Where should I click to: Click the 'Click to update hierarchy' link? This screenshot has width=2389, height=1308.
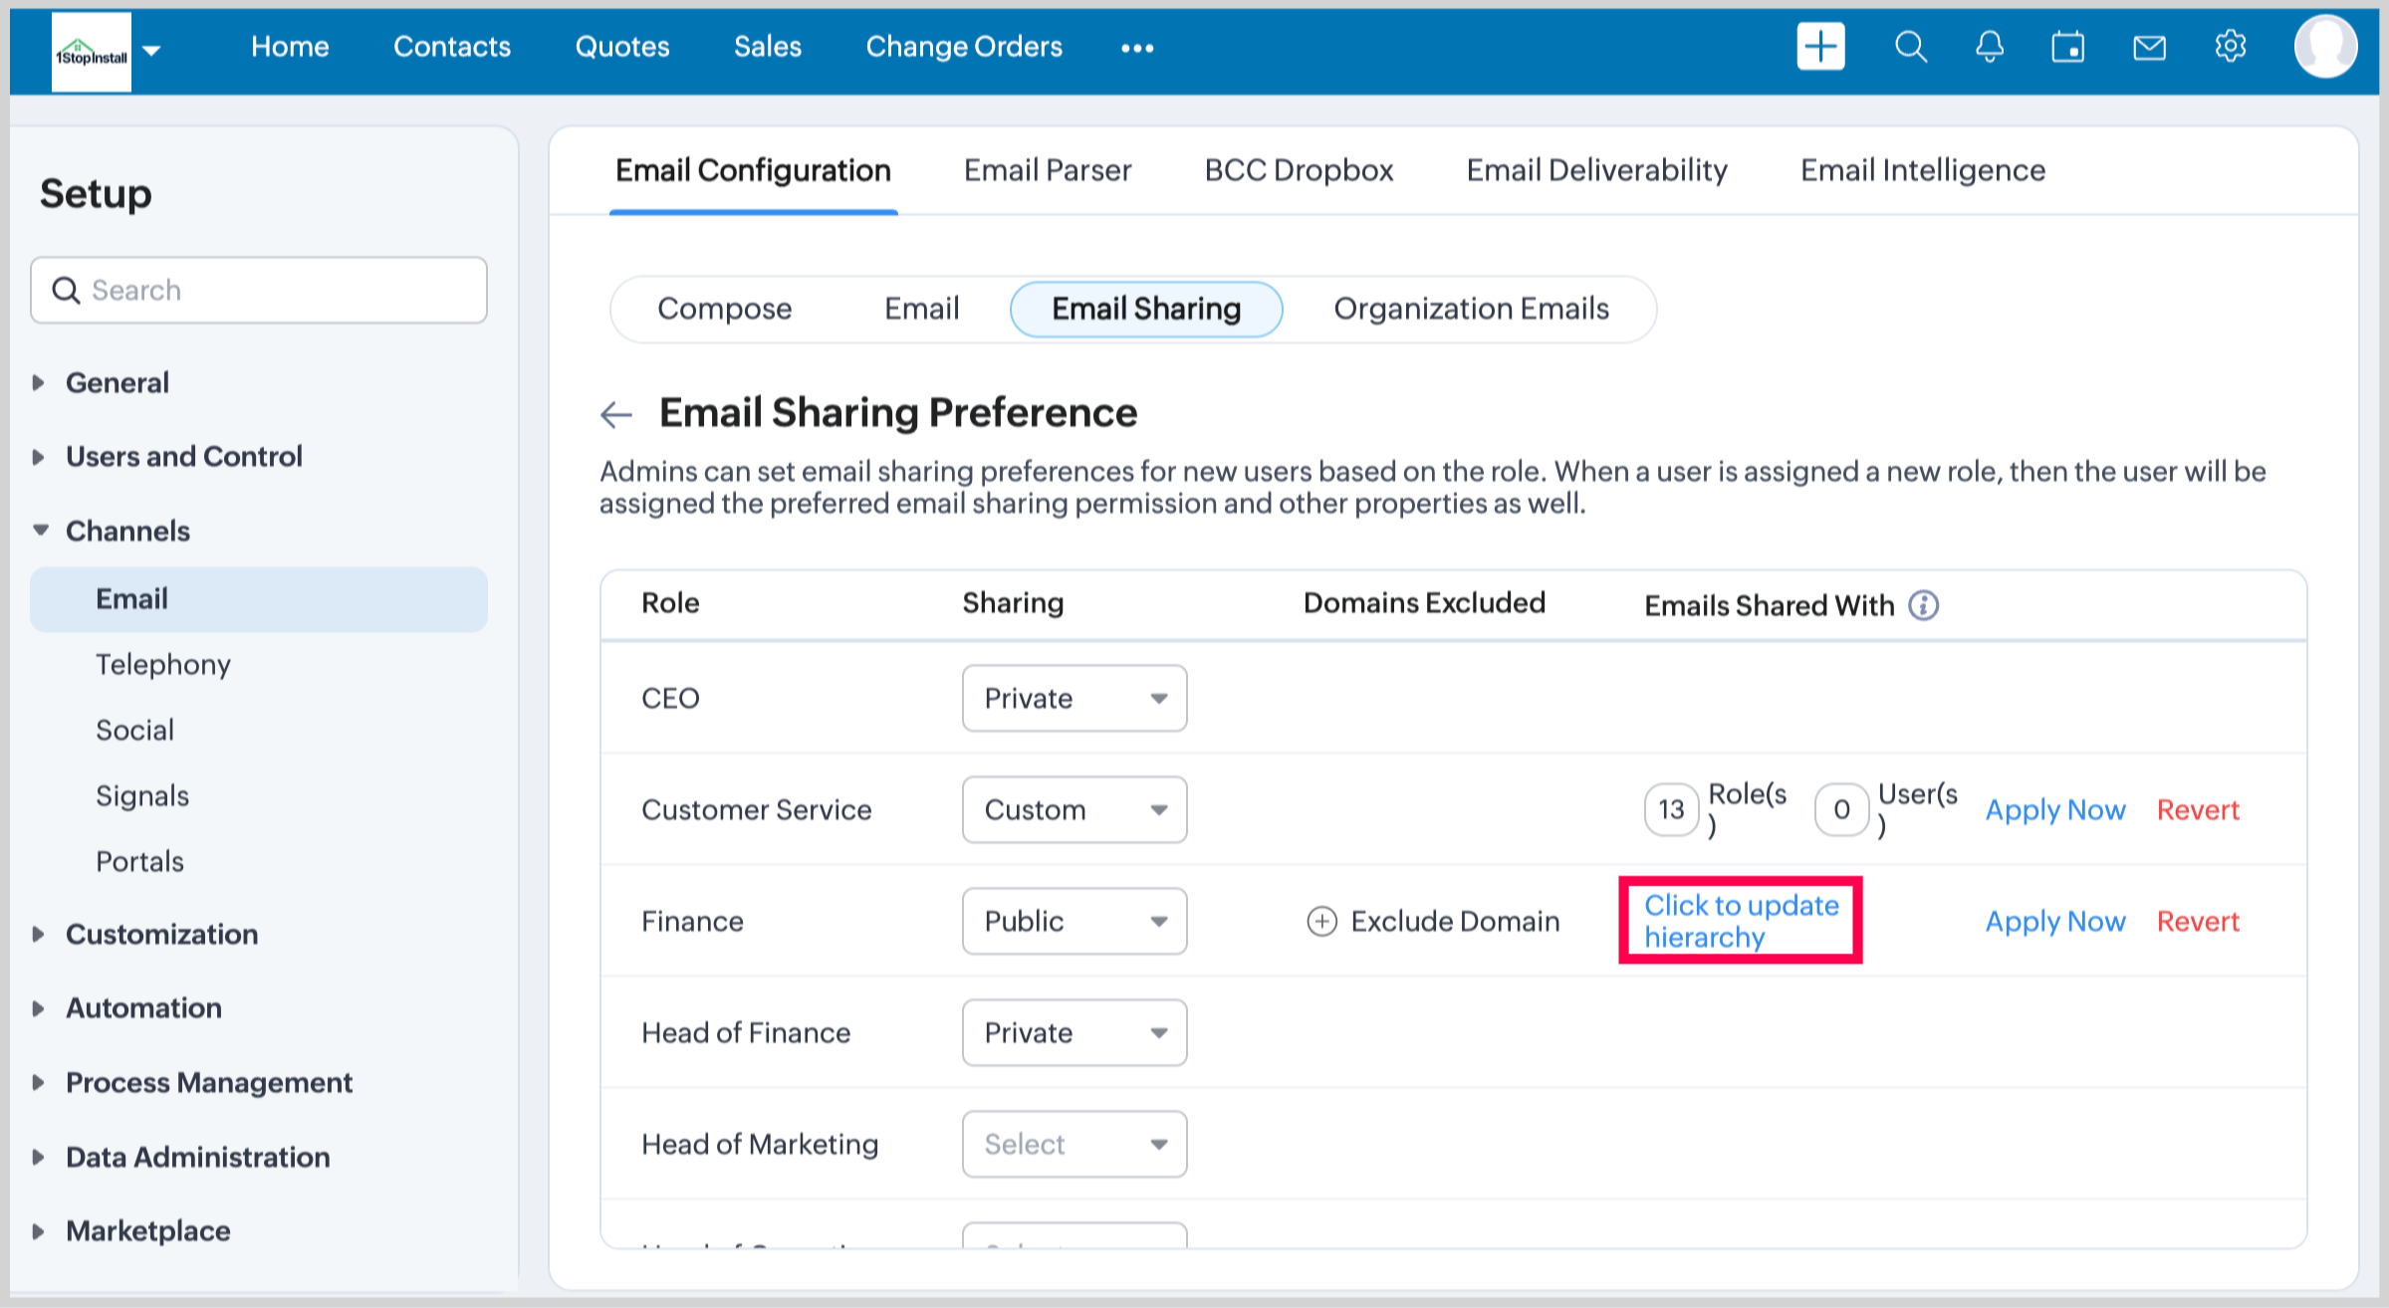(1740, 921)
